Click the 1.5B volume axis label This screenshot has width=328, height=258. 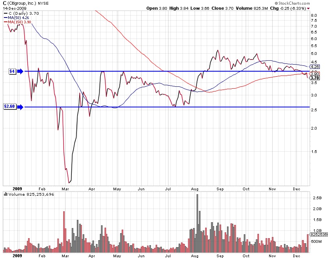(317, 219)
